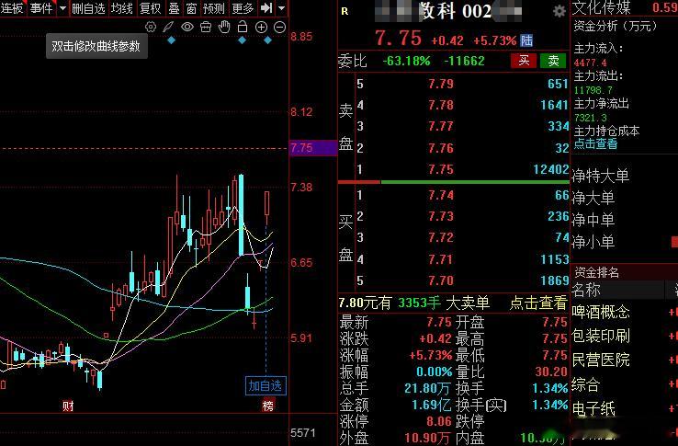Select 包装印刷 in fund ranking

[601, 336]
